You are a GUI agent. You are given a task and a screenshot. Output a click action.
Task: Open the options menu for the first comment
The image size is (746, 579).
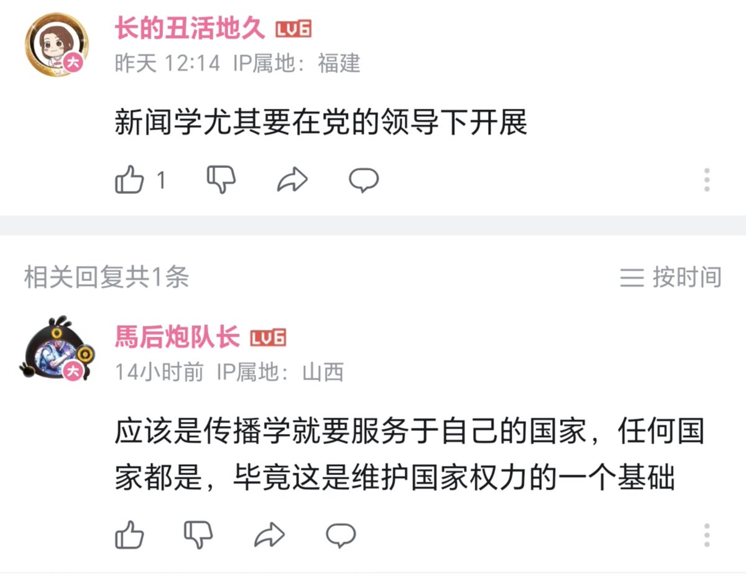(x=707, y=180)
